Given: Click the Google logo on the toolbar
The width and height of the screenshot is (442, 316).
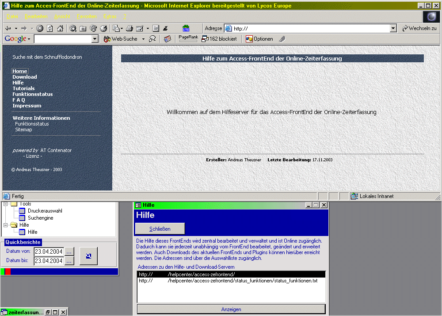Looking at the screenshot, I should pyautogui.click(x=15, y=38).
